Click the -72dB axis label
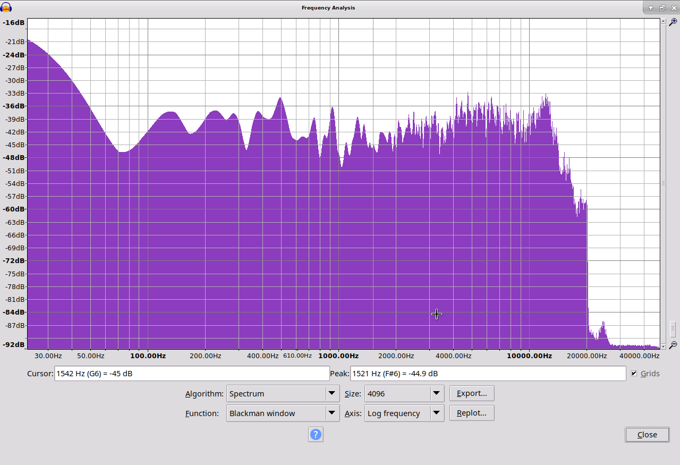Viewport: 680px width, 465px height. click(x=14, y=260)
